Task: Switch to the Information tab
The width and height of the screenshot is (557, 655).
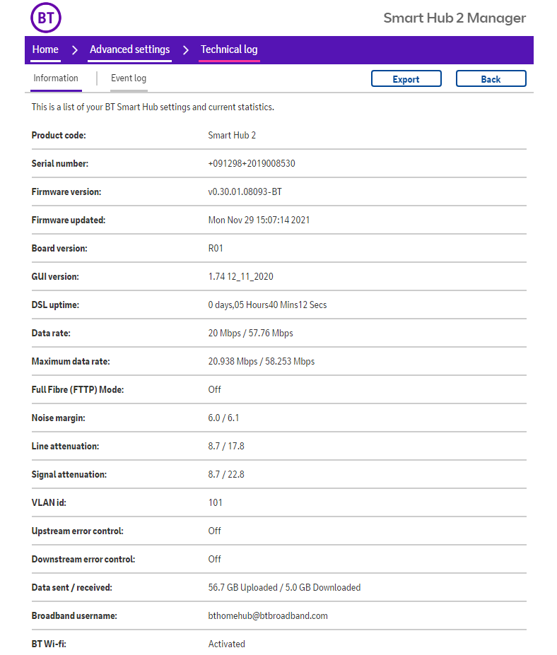Action: coord(56,78)
